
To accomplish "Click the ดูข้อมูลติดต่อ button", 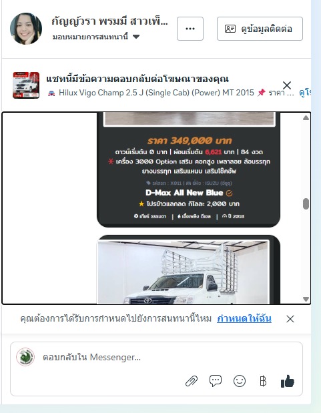I will tap(260, 29).
